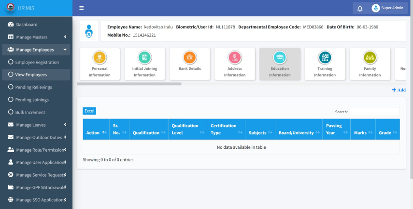
Task: Open Address Information tab label
Action: [235, 72]
